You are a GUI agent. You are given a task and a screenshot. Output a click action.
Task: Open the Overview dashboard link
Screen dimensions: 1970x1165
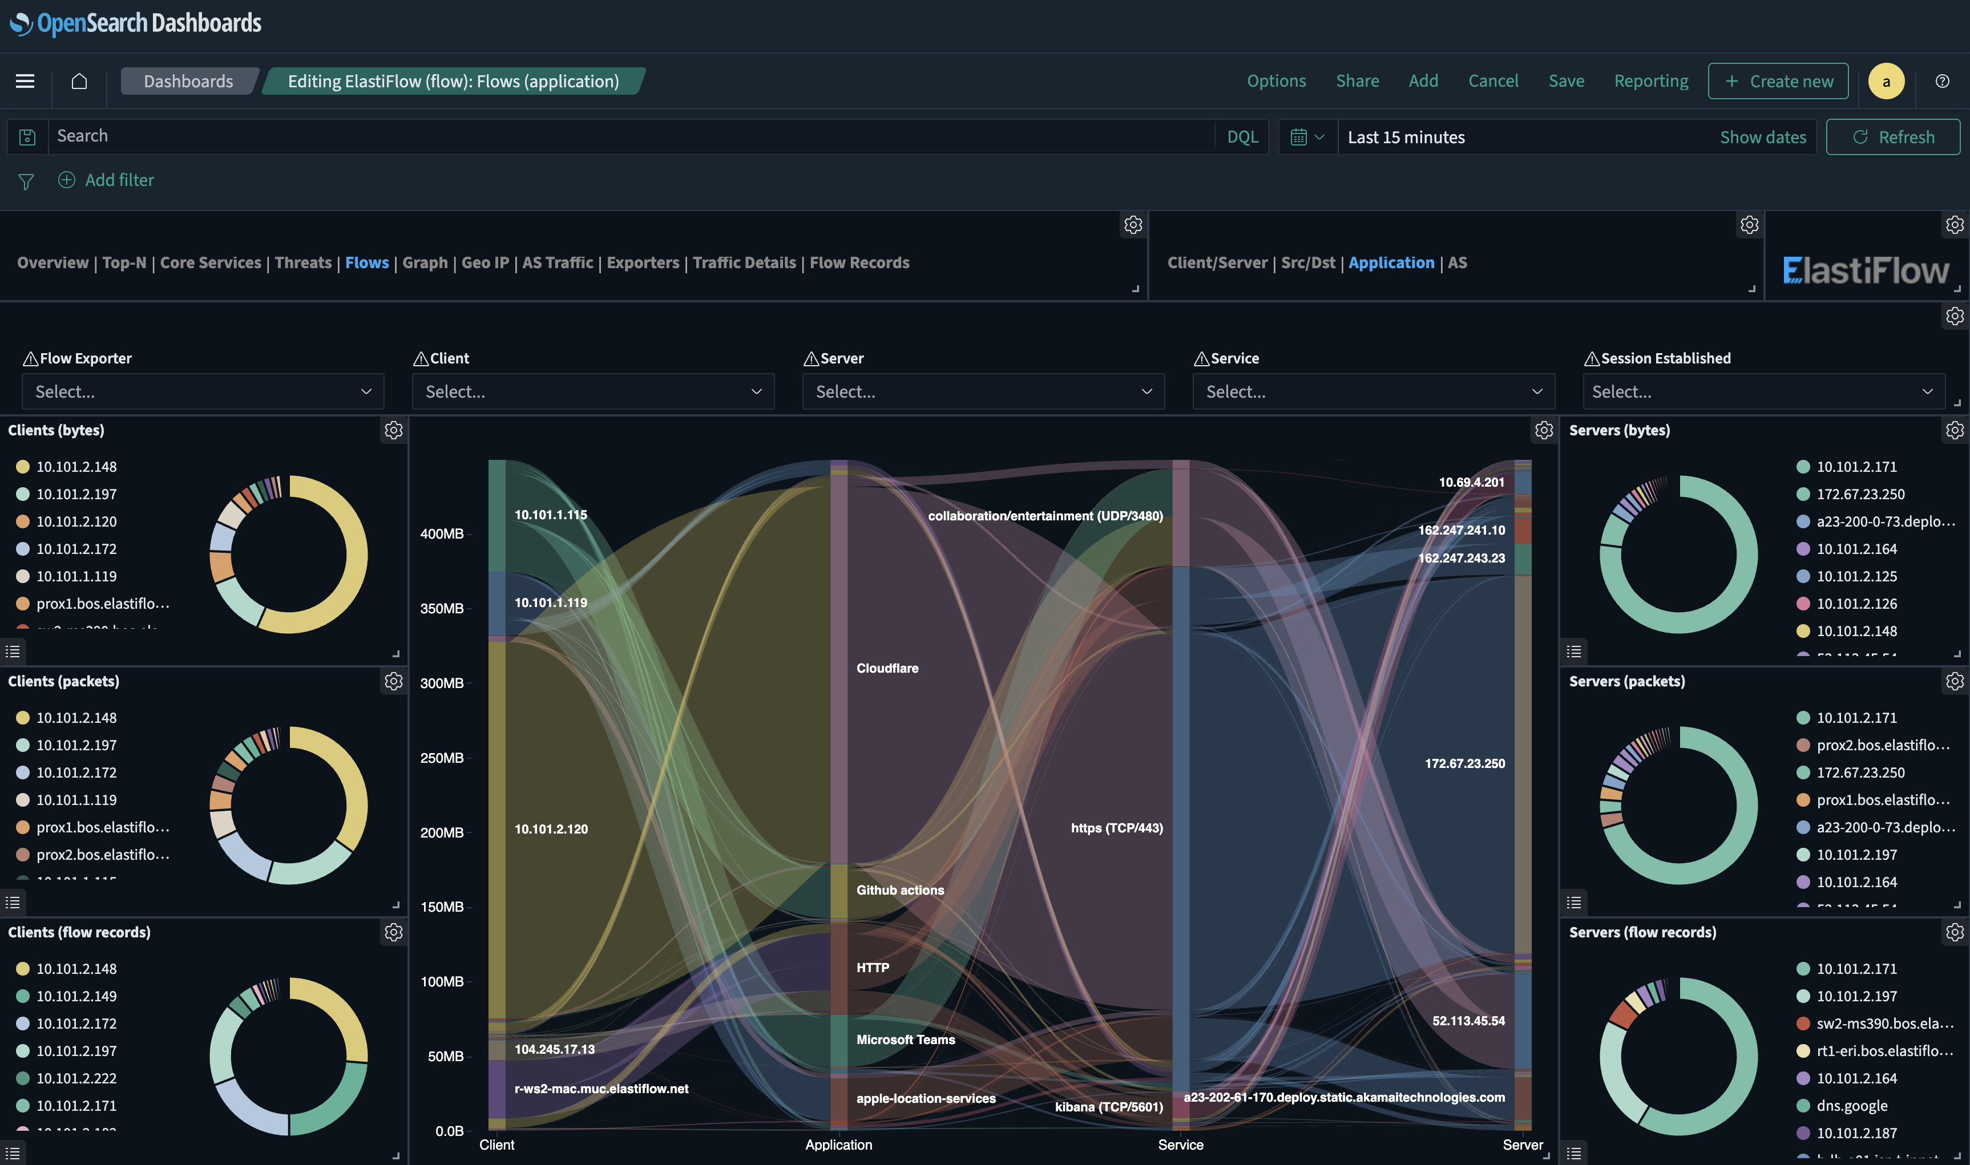[x=53, y=262]
